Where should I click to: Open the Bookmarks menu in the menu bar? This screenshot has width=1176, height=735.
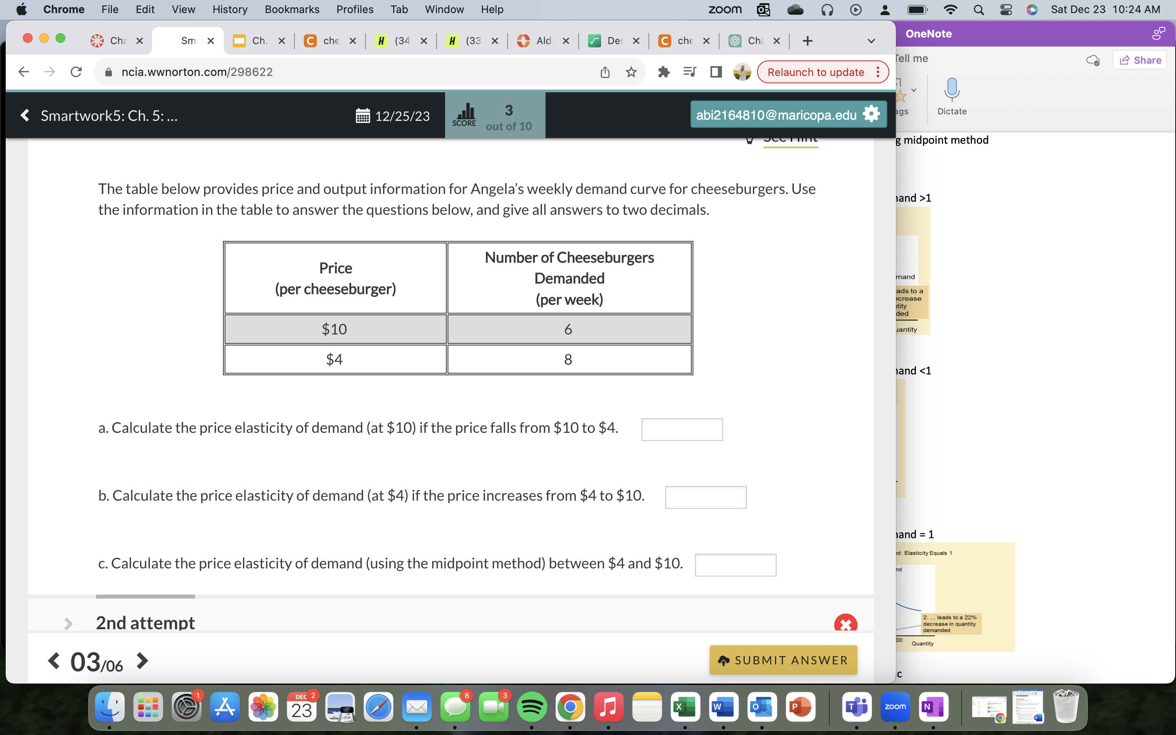point(292,9)
